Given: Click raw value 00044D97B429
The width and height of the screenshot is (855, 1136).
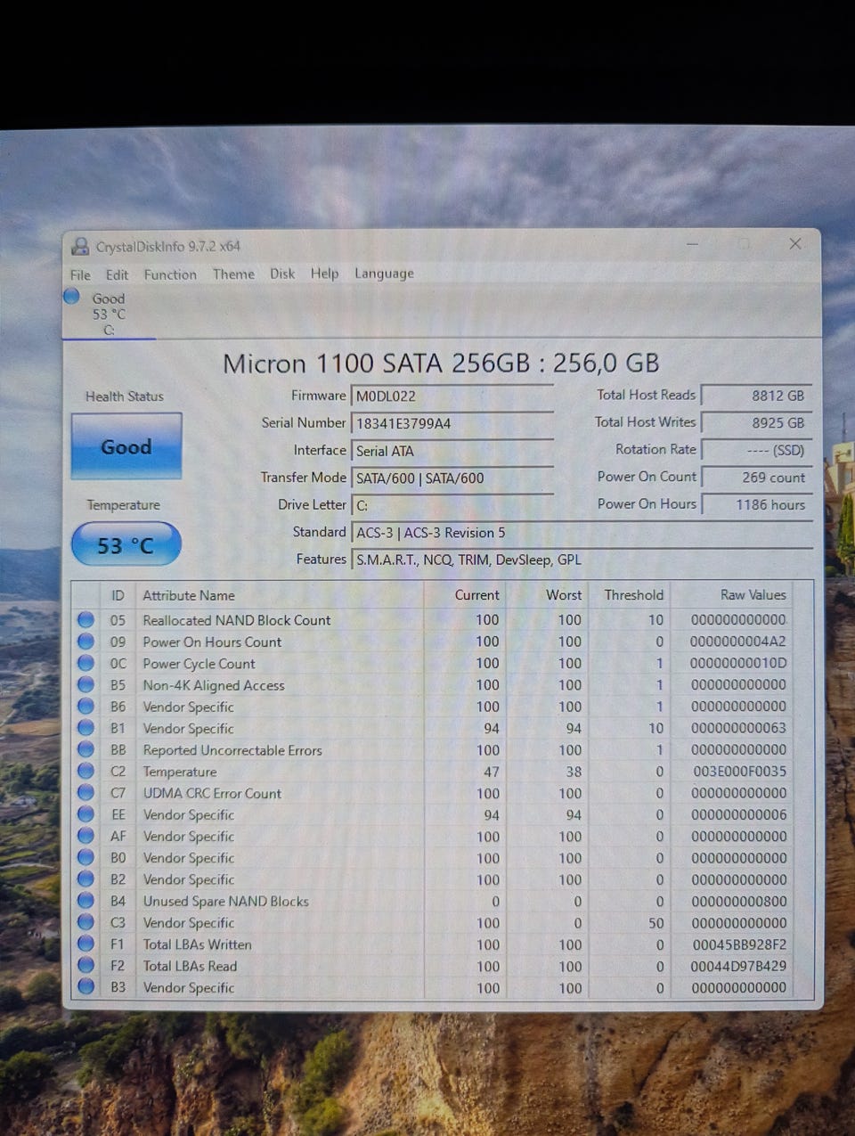Looking at the screenshot, I should coord(740,966).
